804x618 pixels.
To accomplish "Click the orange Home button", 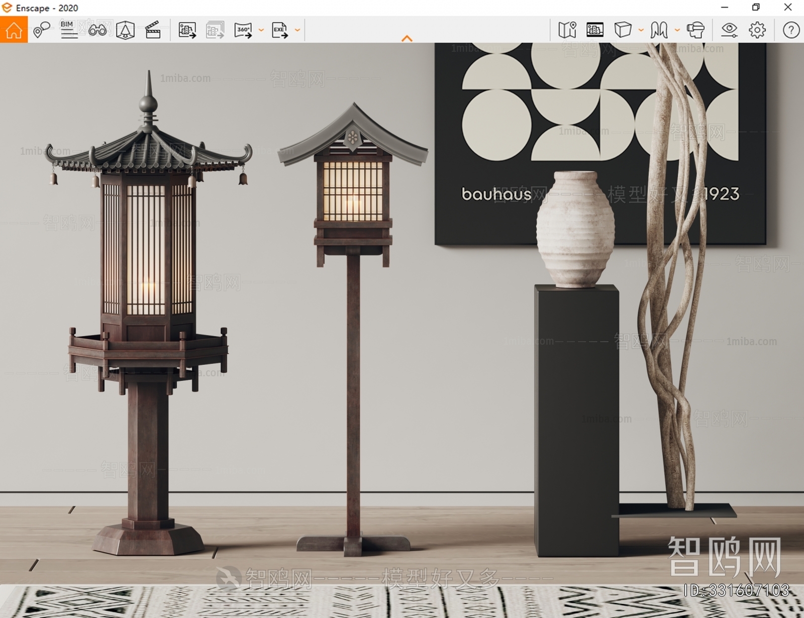I will (14, 30).
